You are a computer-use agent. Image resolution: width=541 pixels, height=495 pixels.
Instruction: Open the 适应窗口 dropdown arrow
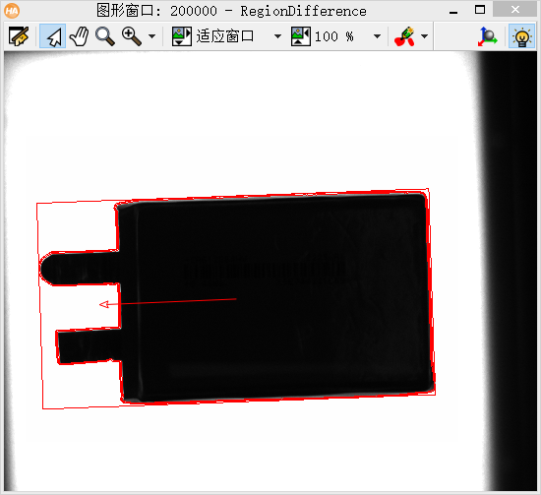(277, 35)
